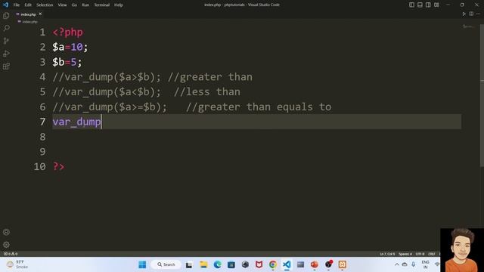Run the PHP file with play icon

tap(464, 14)
